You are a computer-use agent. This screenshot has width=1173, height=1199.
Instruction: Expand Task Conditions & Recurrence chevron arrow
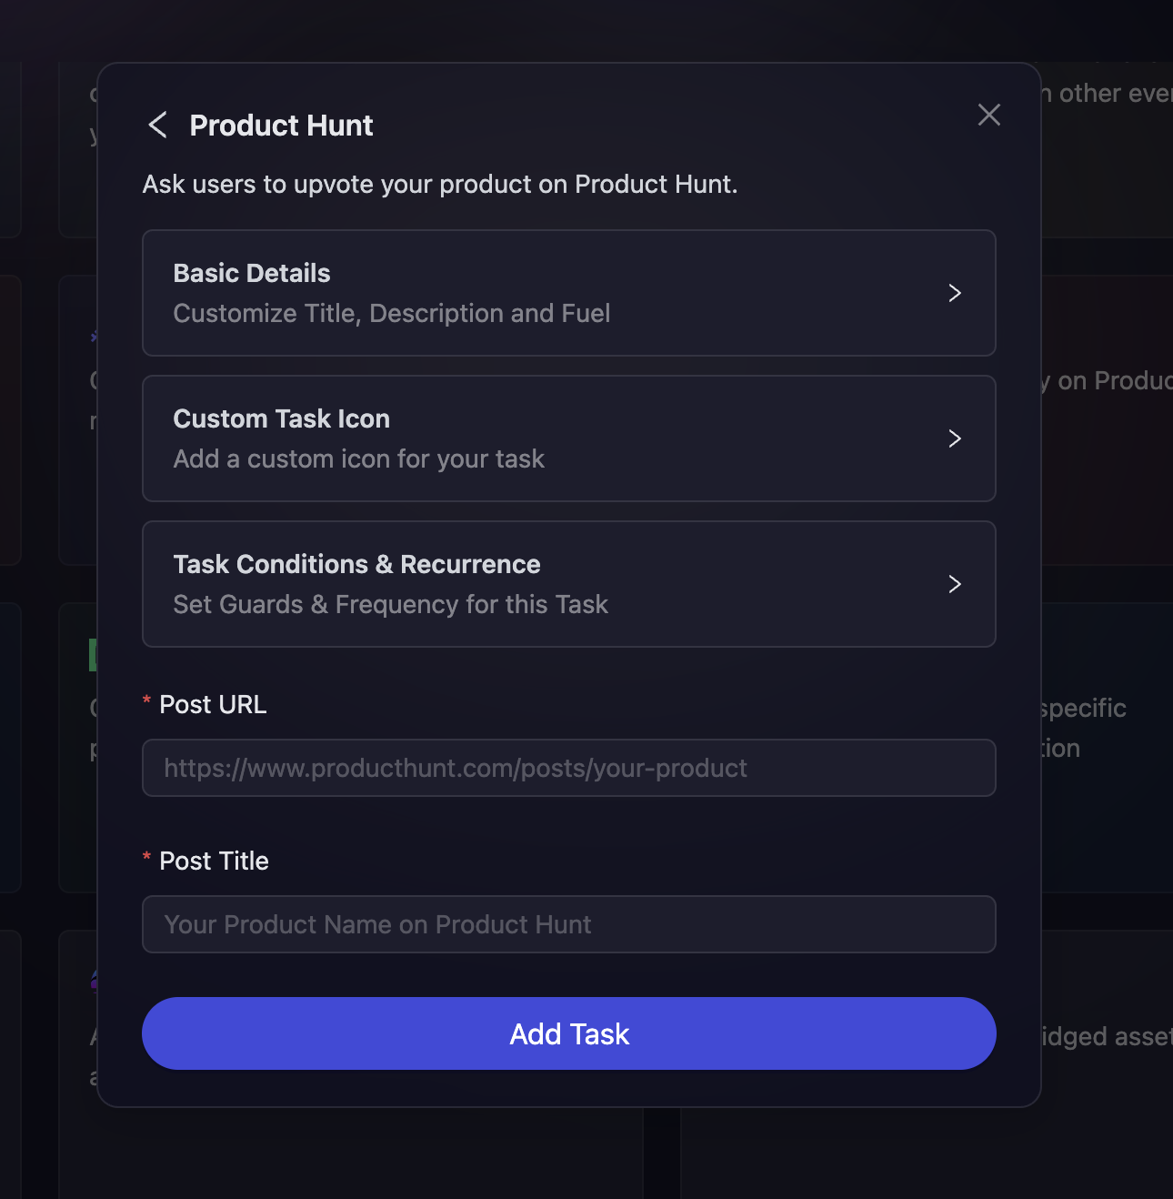pos(954,584)
